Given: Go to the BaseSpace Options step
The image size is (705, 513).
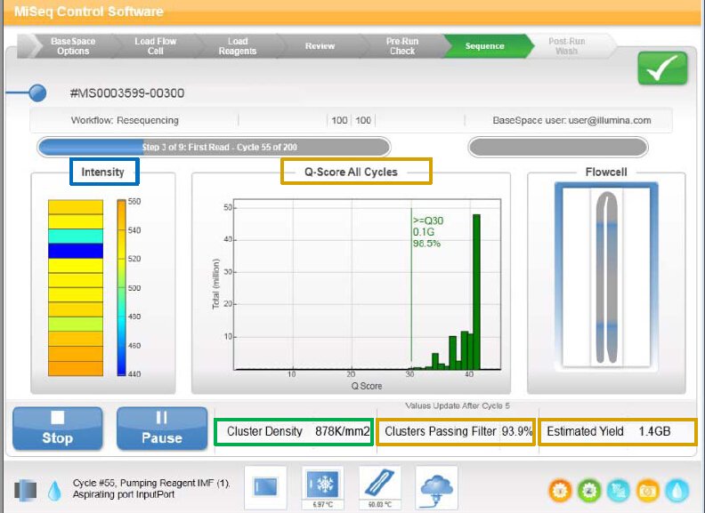Looking at the screenshot, I should click(73, 46).
